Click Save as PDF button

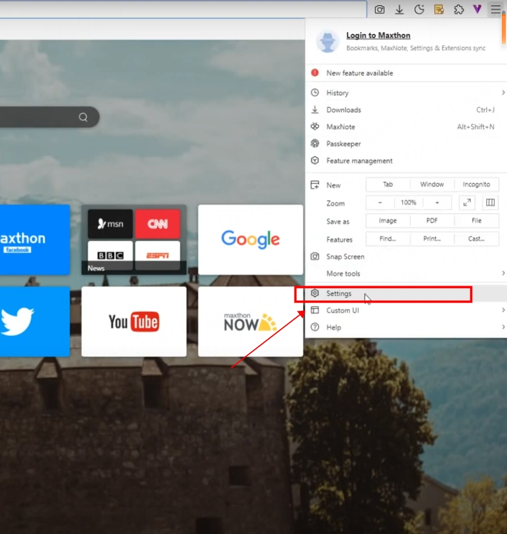(x=432, y=221)
